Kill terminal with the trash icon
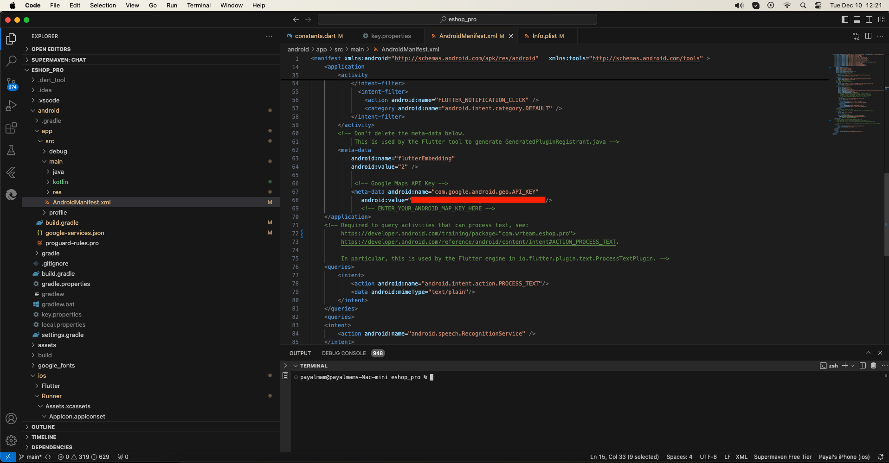This screenshot has height=463, width=889. (873, 366)
